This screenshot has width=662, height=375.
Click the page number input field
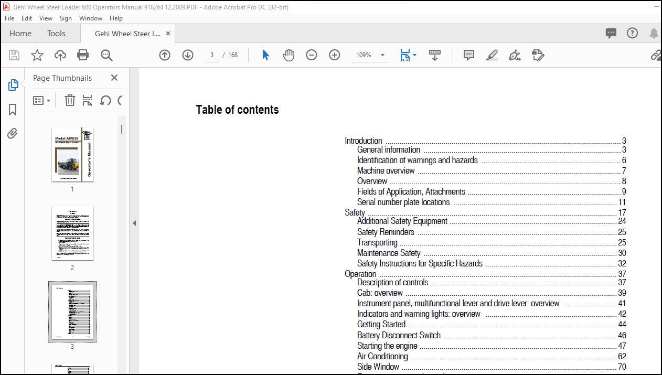click(x=211, y=55)
